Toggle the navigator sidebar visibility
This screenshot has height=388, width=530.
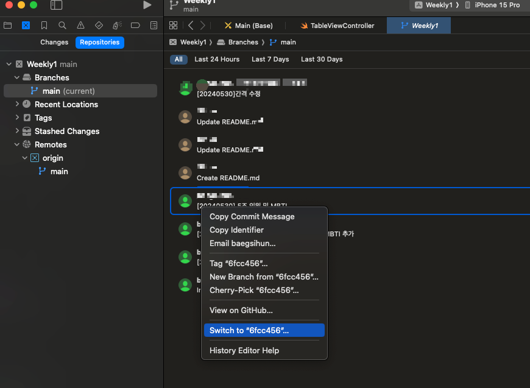56,5
